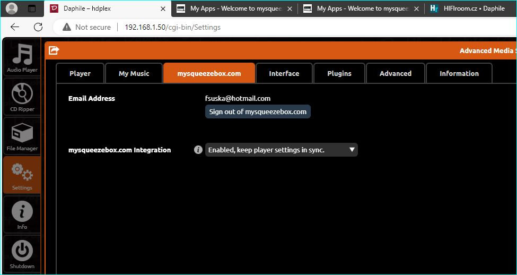This screenshot has width=517, height=275.
Task: Select the Information tab
Action: coord(459,73)
